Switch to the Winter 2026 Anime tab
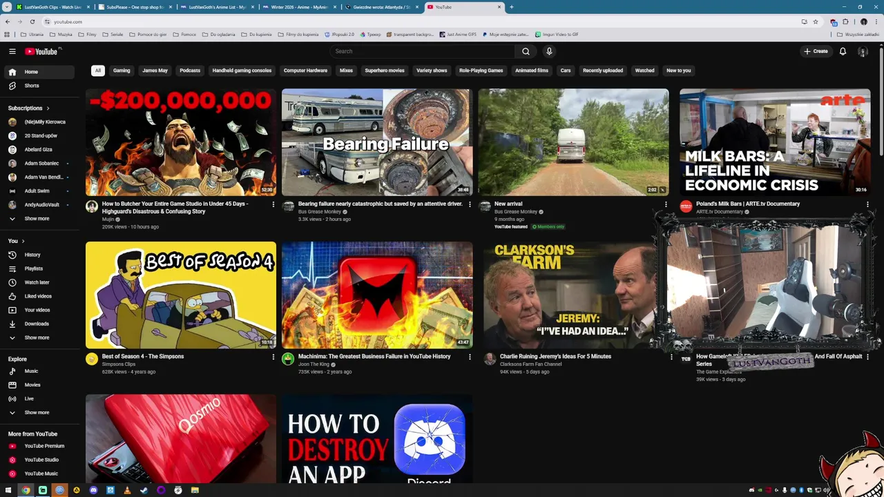 click(299, 7)
